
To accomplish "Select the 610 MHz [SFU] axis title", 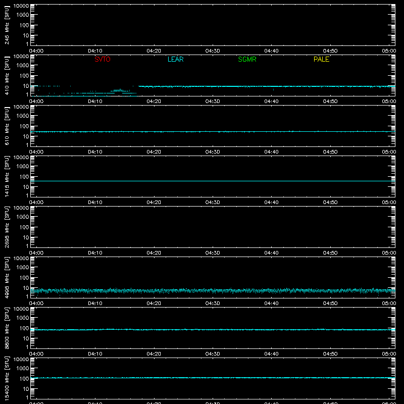I will point(7,126).
